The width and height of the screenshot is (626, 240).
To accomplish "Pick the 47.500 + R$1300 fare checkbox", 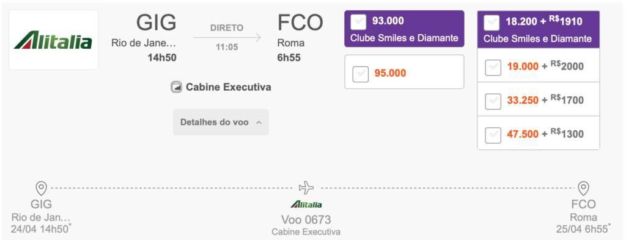I will coord(493,135).
